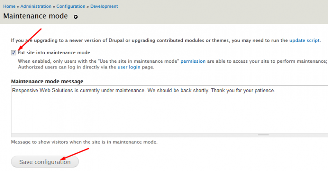Click the Maintenance mode message label
Image resolution: width=328 pixels, height=171 pixels.
[x=47, y=82]
